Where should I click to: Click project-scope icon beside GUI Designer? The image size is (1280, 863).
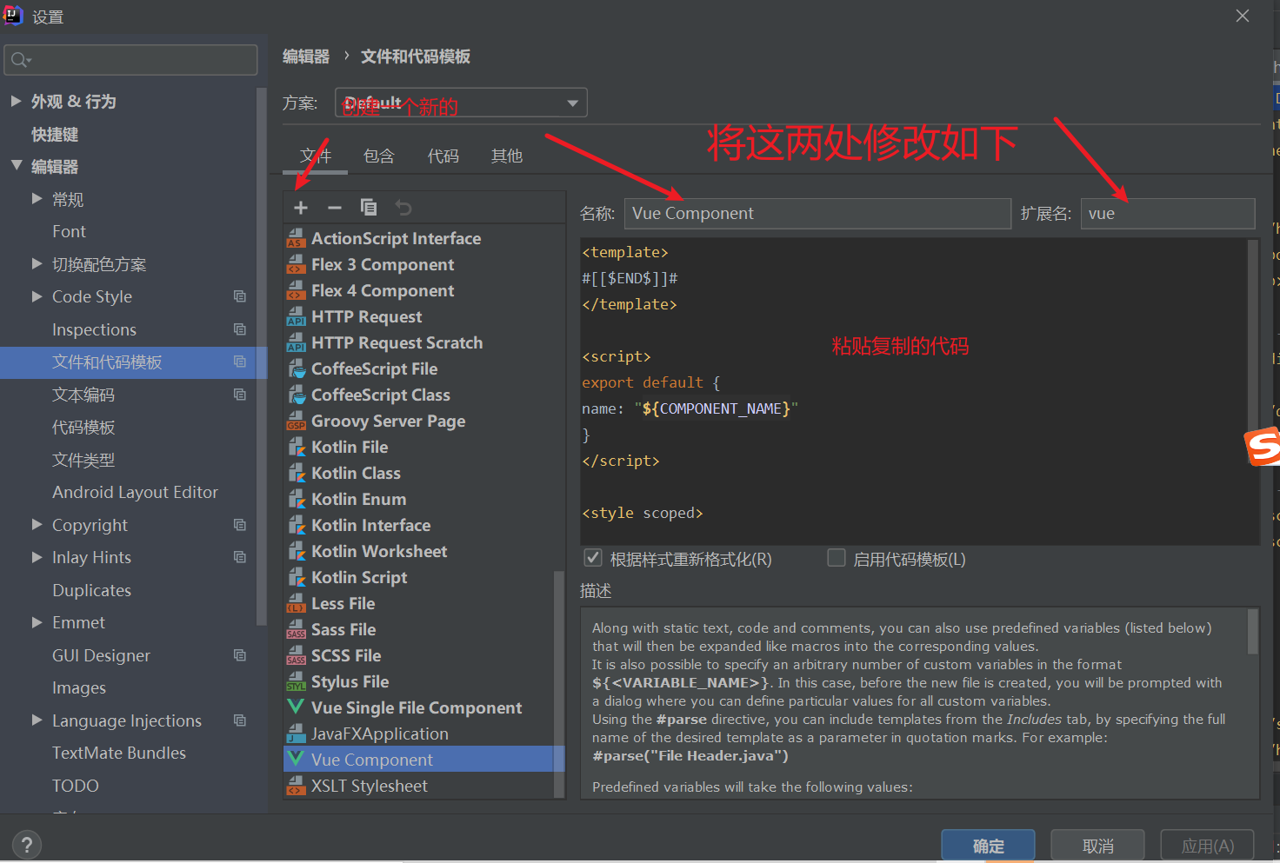tap(240, 655)
